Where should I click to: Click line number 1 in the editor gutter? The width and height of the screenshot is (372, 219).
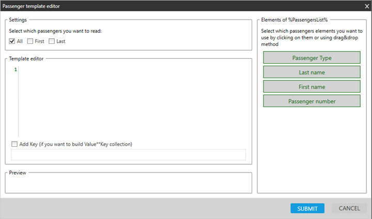coord(16,70)
